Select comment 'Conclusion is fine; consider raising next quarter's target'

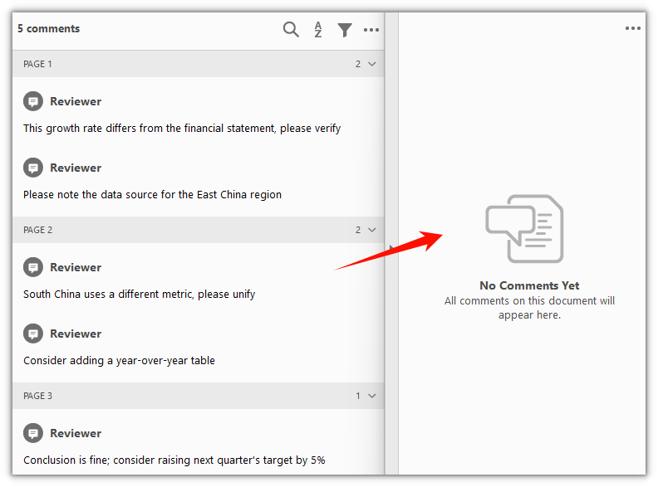(174, 460)
